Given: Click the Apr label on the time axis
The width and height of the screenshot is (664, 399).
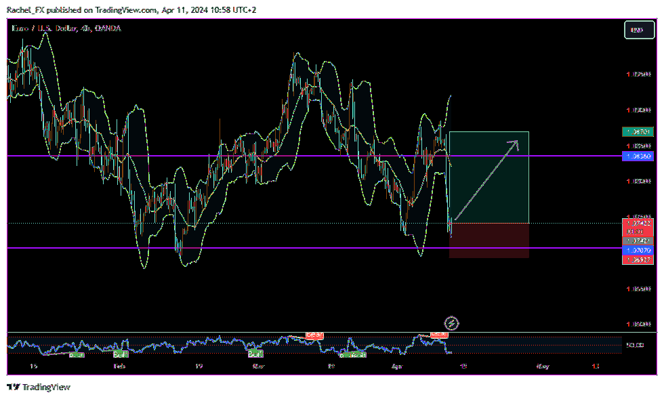Looking at the screenshot, I should 397,366.
